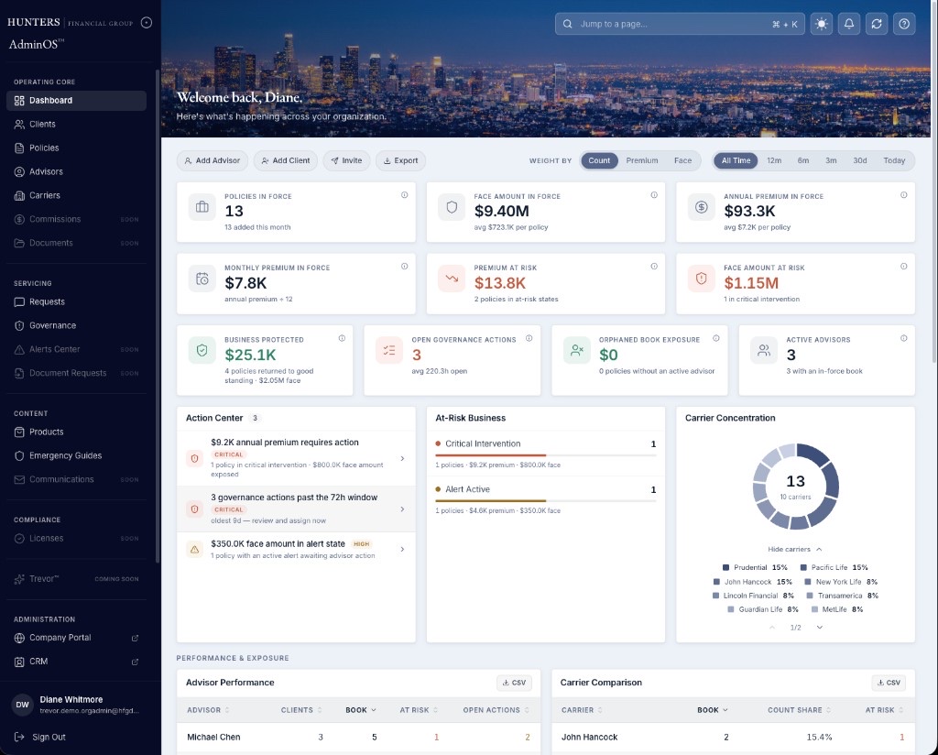Go to previous carrier legend page
Screen dimensions: 938x755
(772, 628)
